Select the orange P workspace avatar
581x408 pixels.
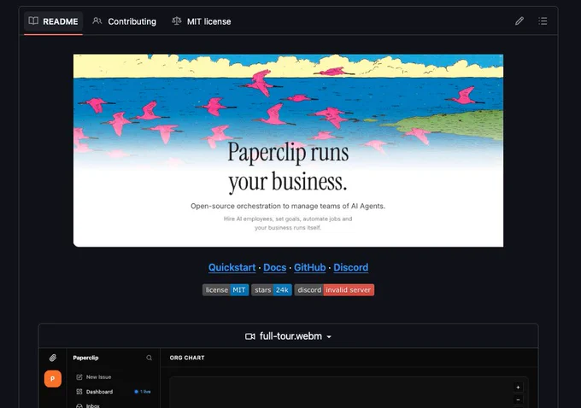(53, 379)
